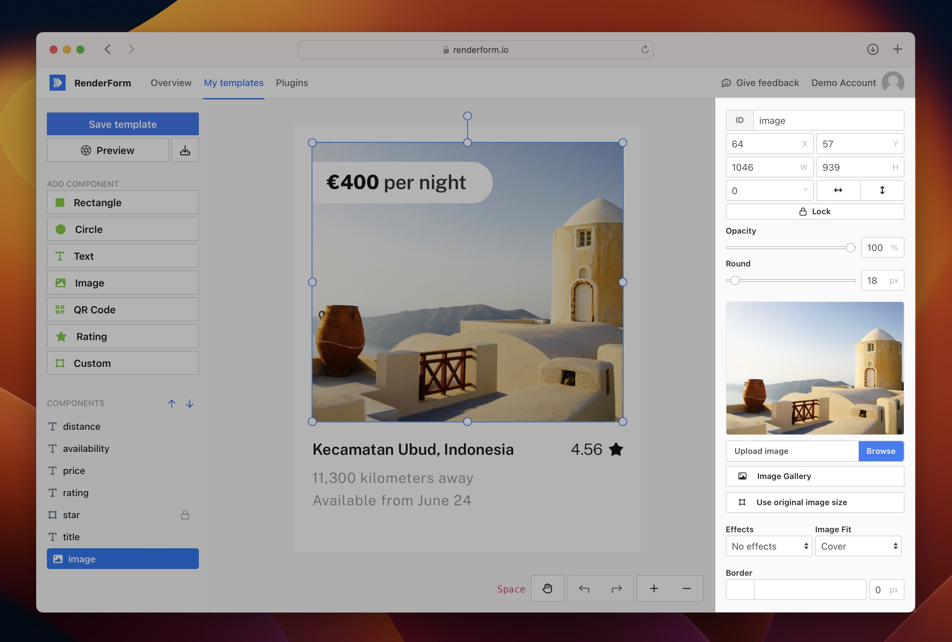This screenshot has width=952, height=642.
Task: Click the opacity percent field
Action: point(882,248)
